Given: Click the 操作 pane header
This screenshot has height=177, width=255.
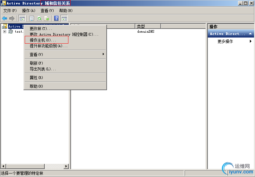Looking at the screenshot, I should click(231, 27).
